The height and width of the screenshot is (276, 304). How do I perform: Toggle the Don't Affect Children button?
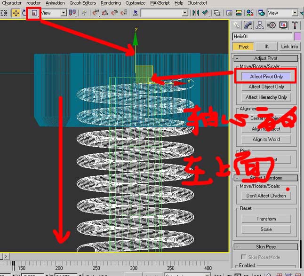(266, 196)
